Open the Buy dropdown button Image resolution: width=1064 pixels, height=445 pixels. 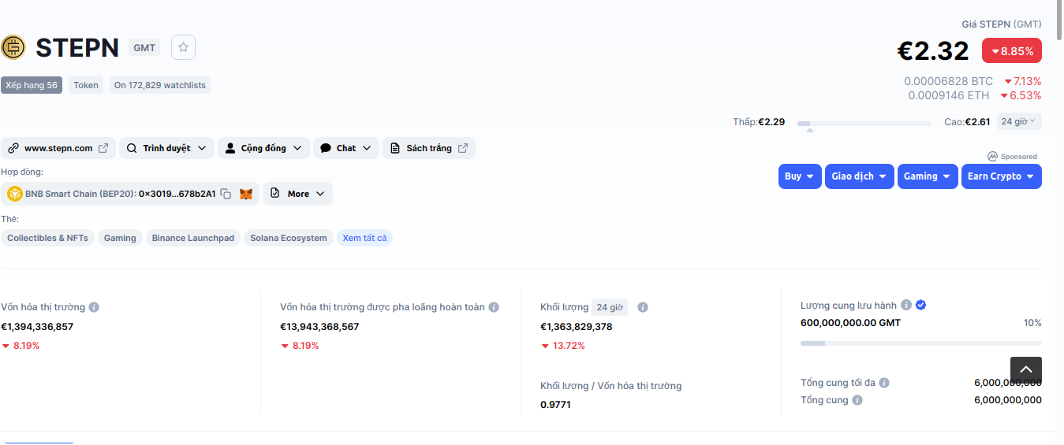point(800,176)
